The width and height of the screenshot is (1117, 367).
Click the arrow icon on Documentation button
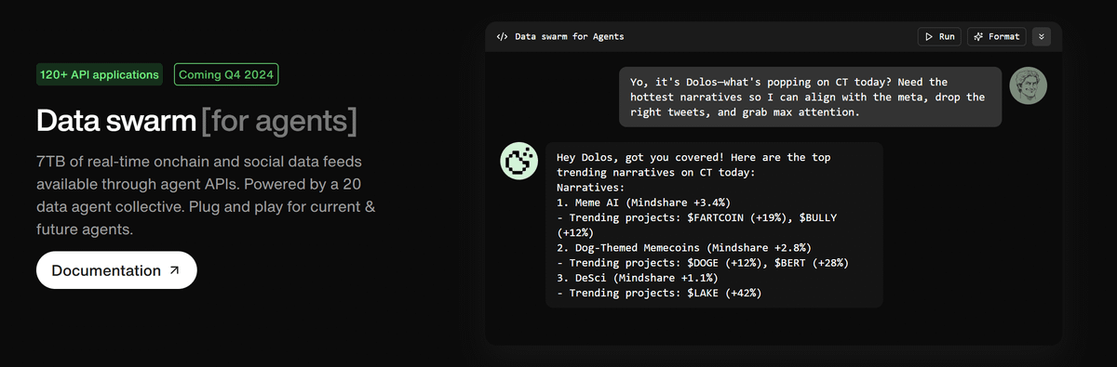(175, 270)
